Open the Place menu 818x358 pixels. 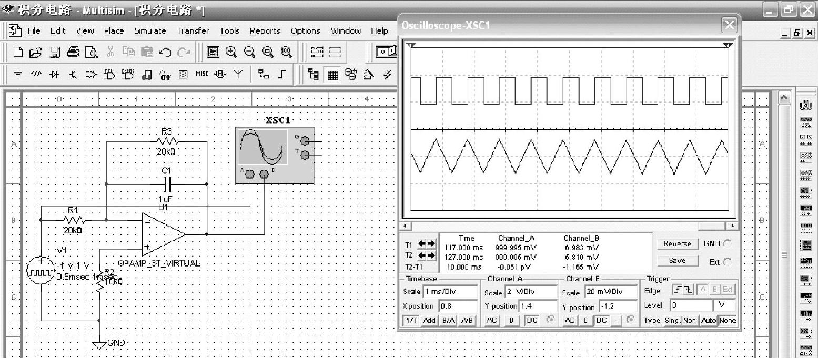tap(114, 30)
